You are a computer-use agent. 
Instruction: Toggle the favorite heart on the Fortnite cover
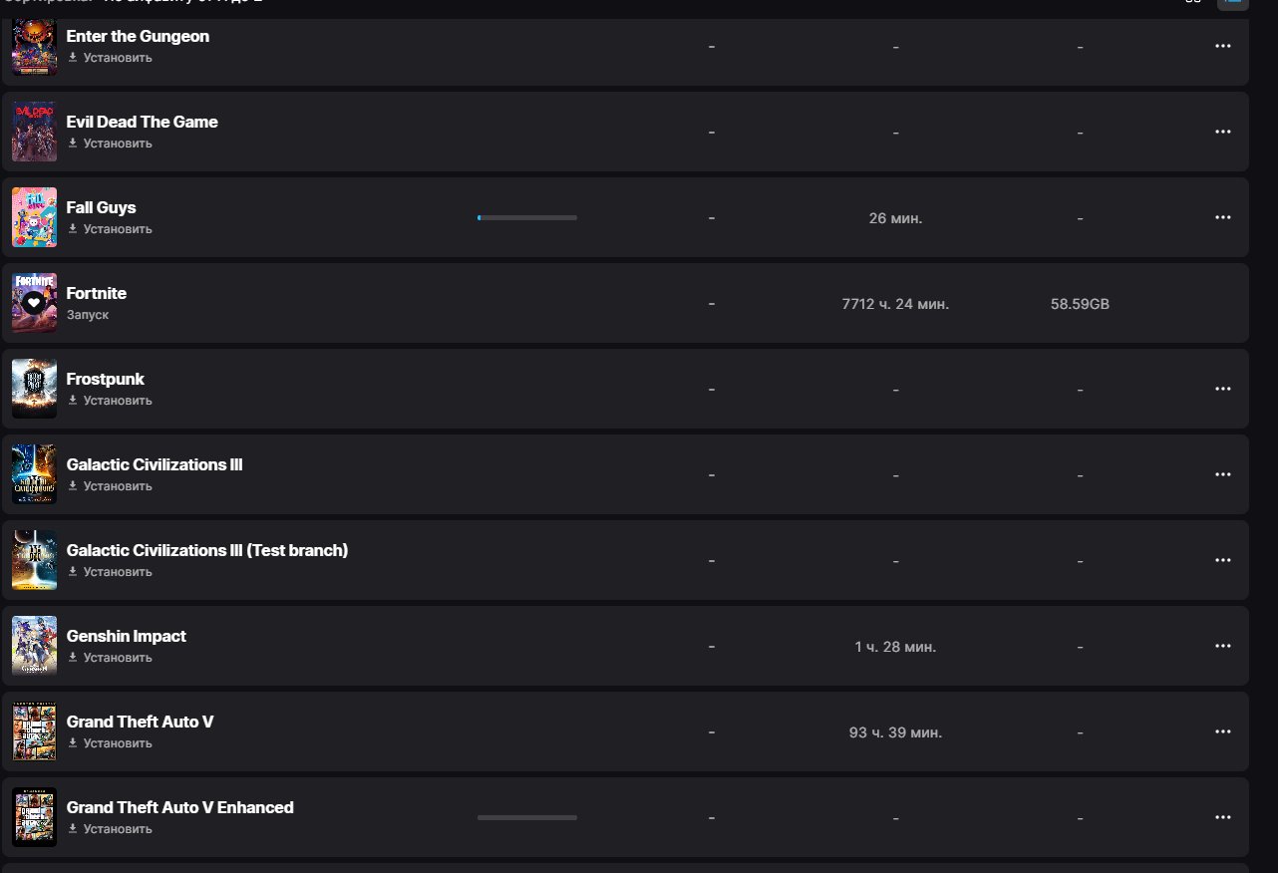pos(34,302)
